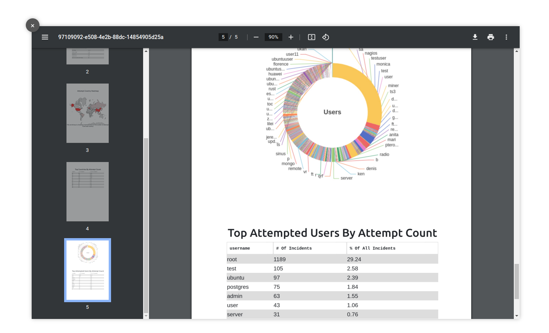
Task: Click thumbnail panel scroll up arrow
Action: click(146, 51)
